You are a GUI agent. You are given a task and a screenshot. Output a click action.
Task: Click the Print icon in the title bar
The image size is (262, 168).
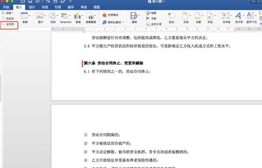point(56,1)
